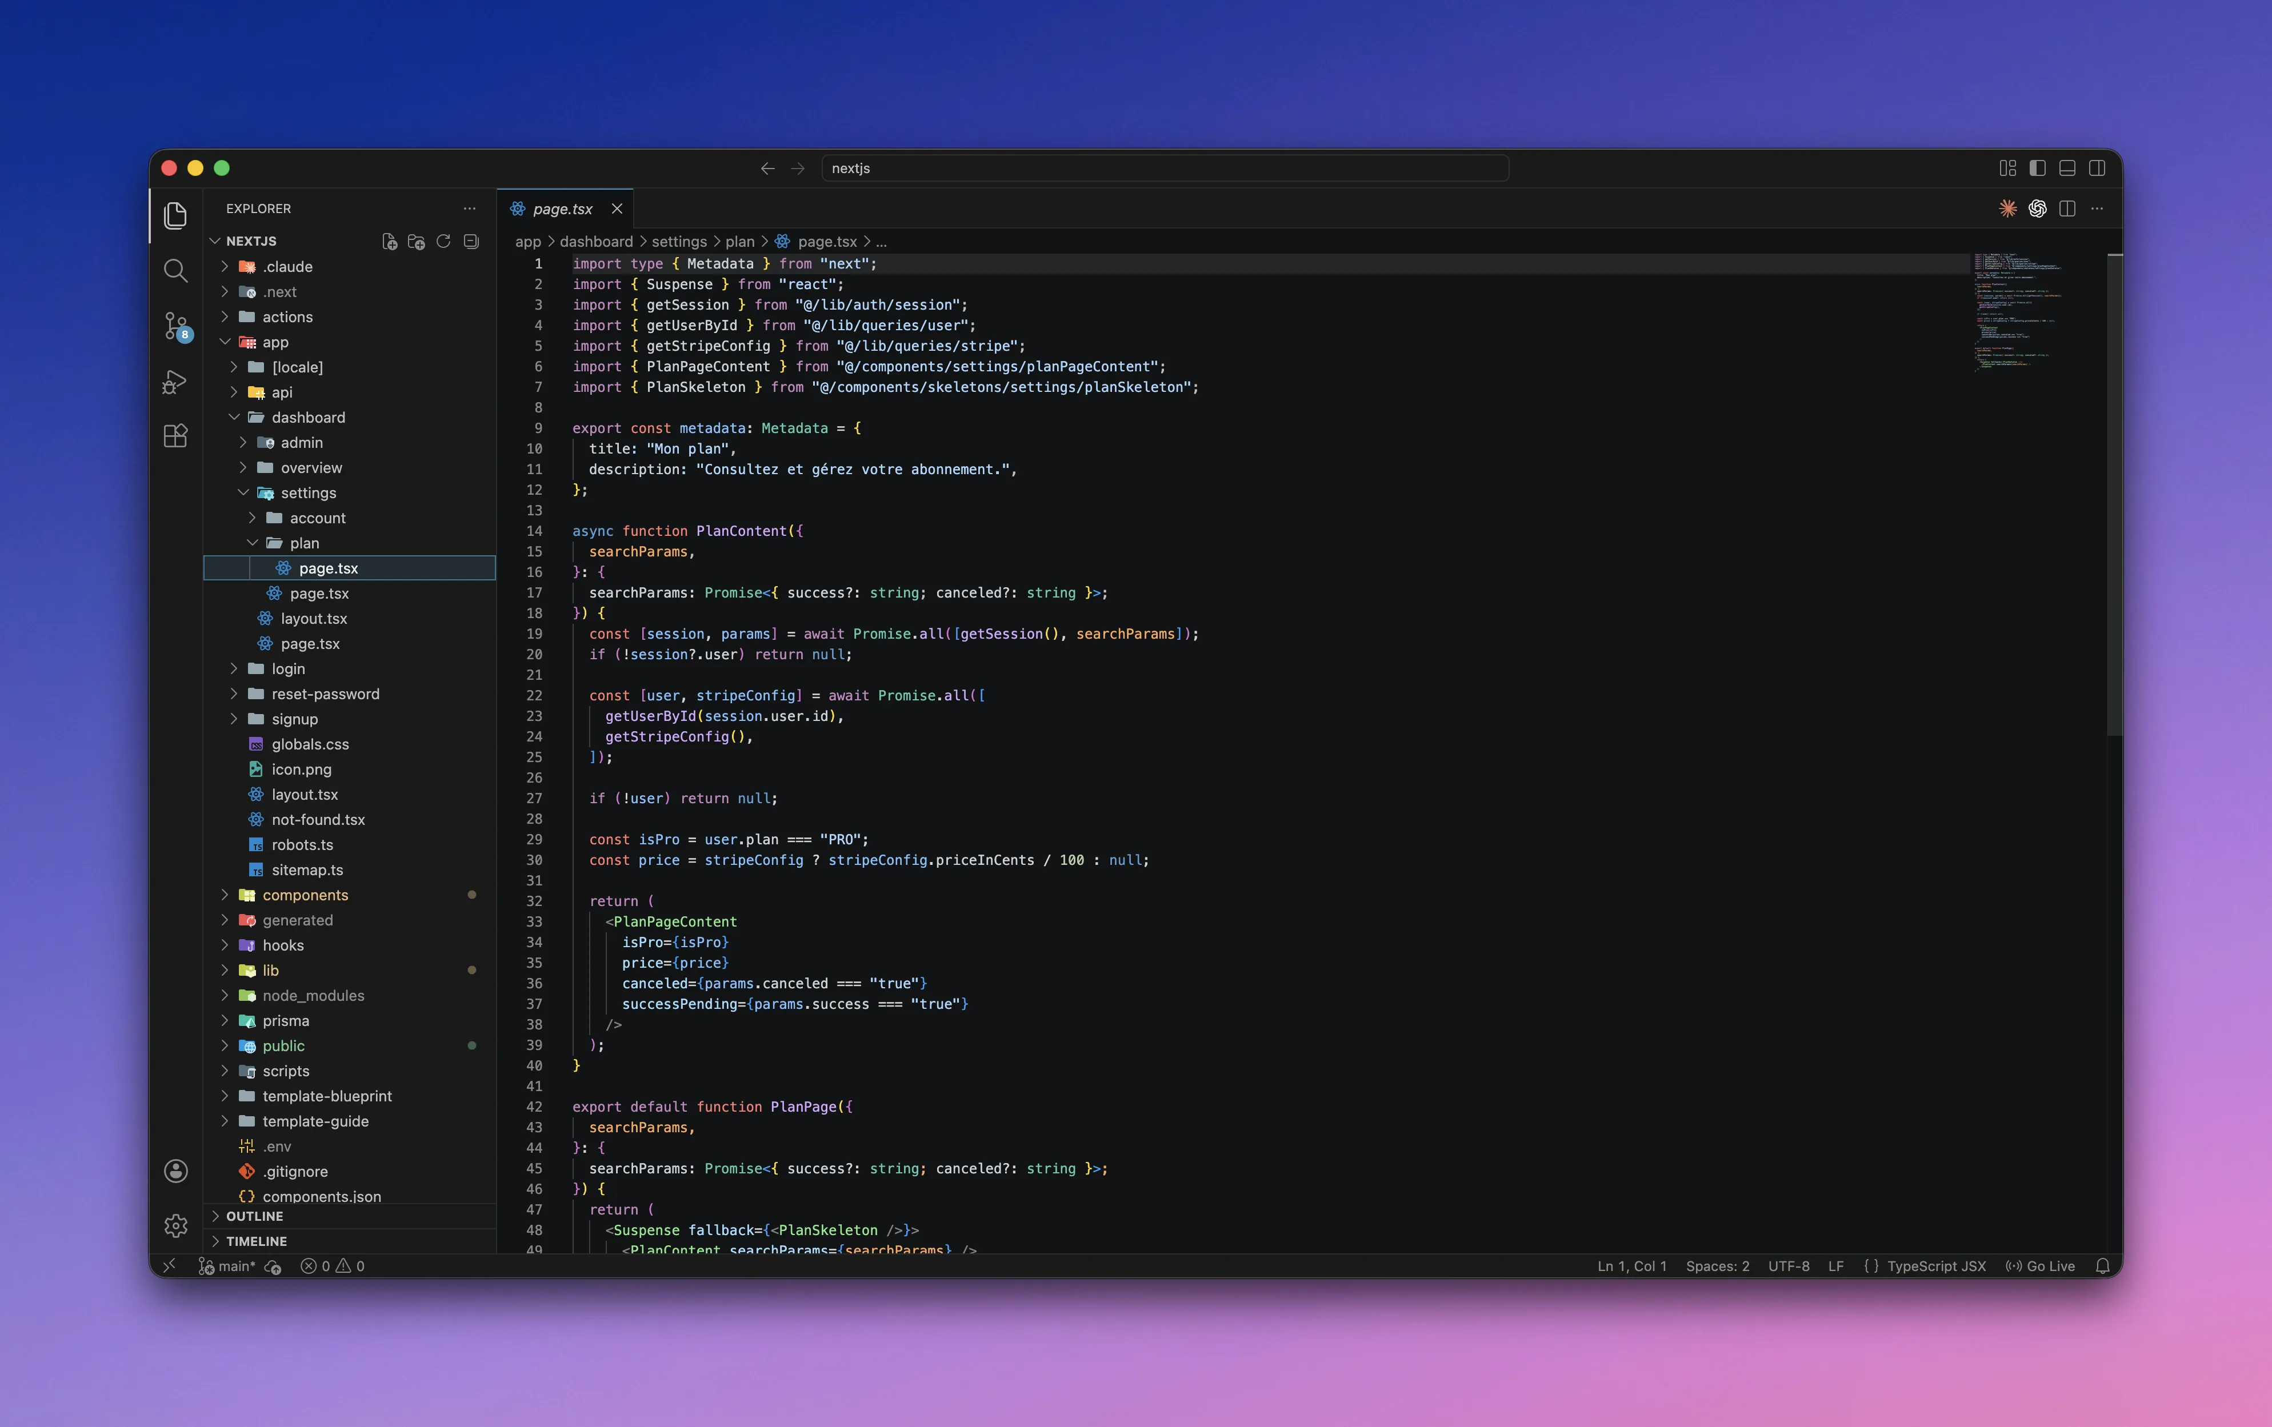Open the Run and Debug icon
Screen dimensions: 2272x1427
coord(175,383)
